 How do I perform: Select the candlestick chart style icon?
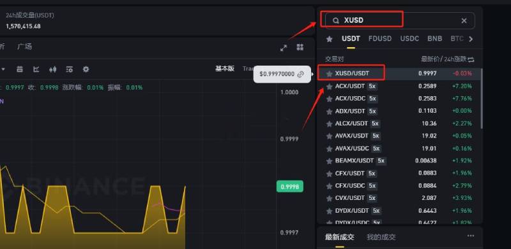(53, 69)
